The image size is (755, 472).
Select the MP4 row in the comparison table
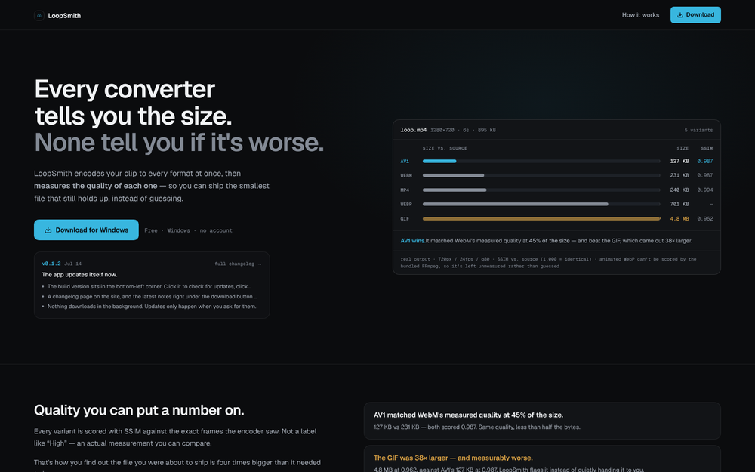click(x=556, y=190)
